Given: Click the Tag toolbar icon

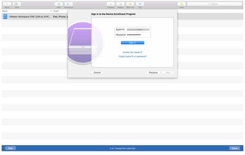Looking at the screenshot, I should [140, 4].
